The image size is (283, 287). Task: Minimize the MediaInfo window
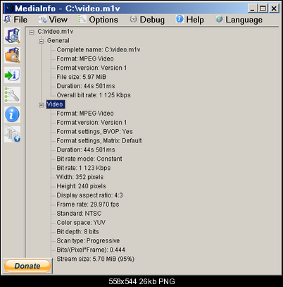[252, 8]
